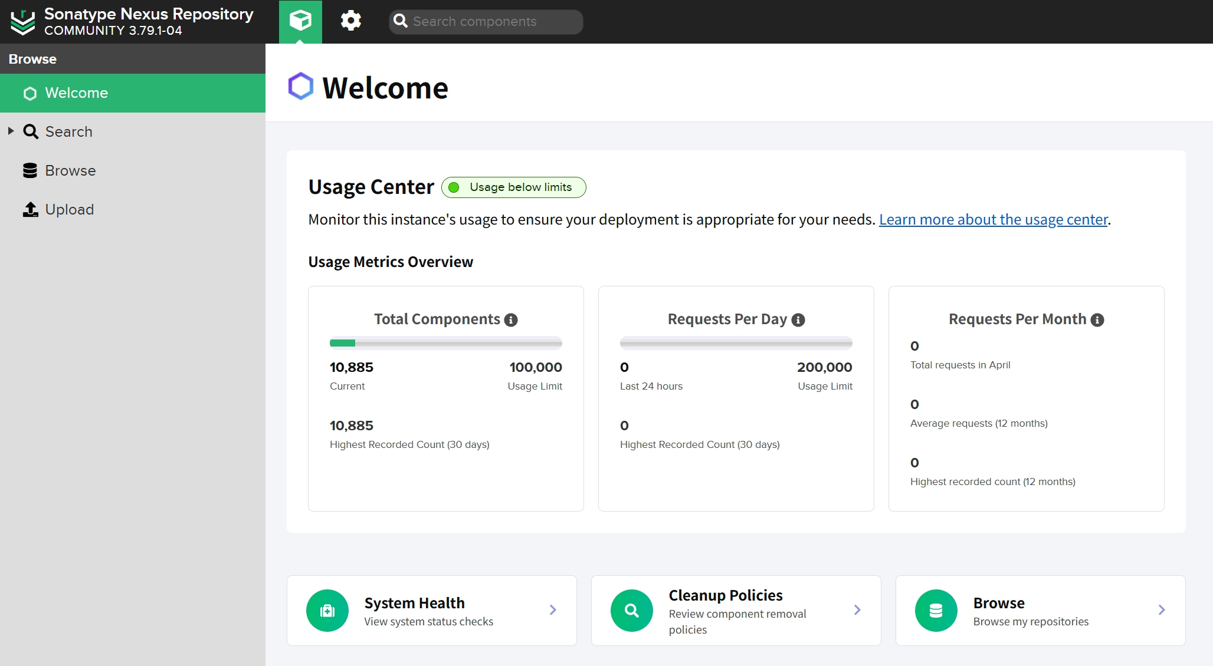Open Upload in the sidebar
Viewport: 1213px width, 666px height.
(69, 210)
